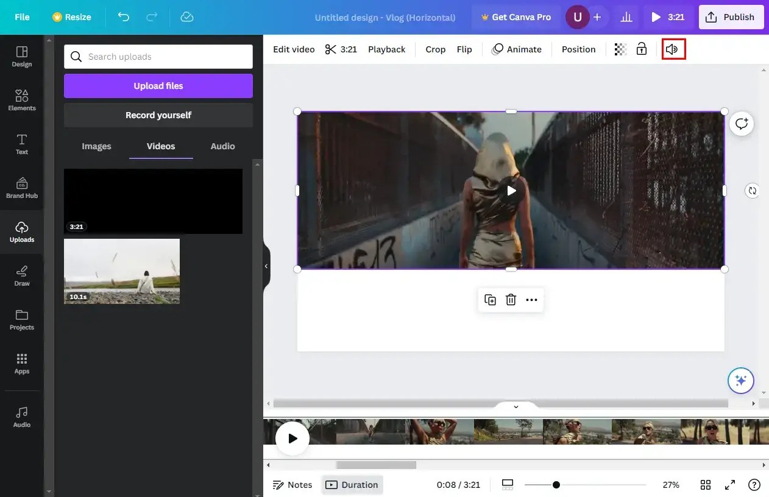Click the transparency icon in the toolbar
The width and height of the screenshot is (769, 497).
click(620, 49)
